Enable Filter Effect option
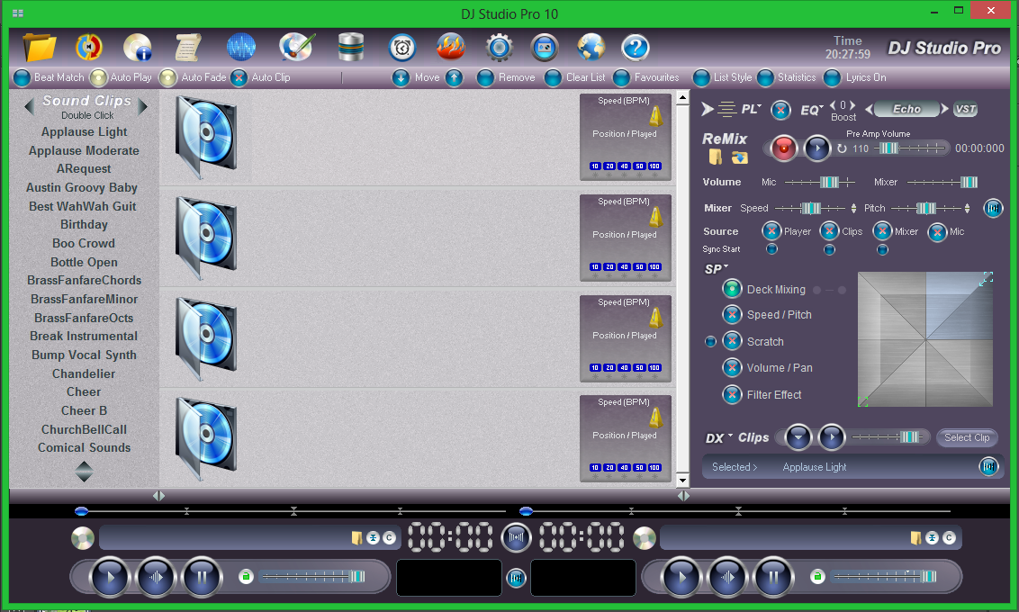This screenshot has height=612, width=1019. pos(732,394)
